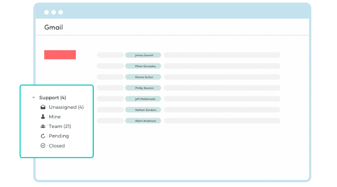Open the email from Jimmy Garrett
The width and height of the screenshot is (337, 187).
pos(143,55)
